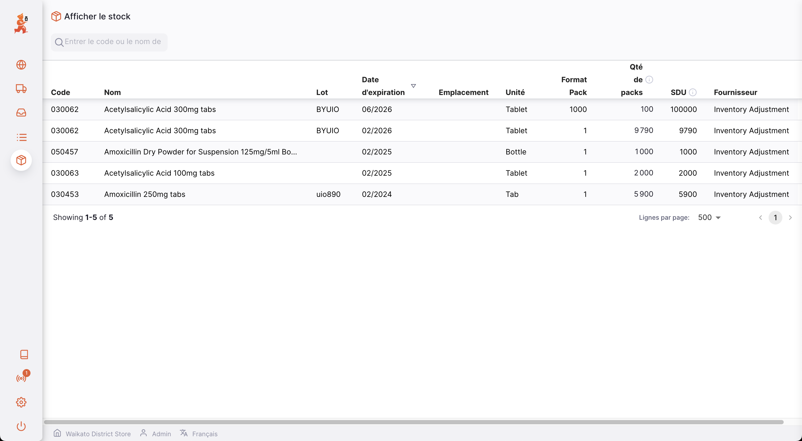The height and width of the screenshot is (441, 802).
Task: Click code 050457 cell
Action: (x=64, y=152)
